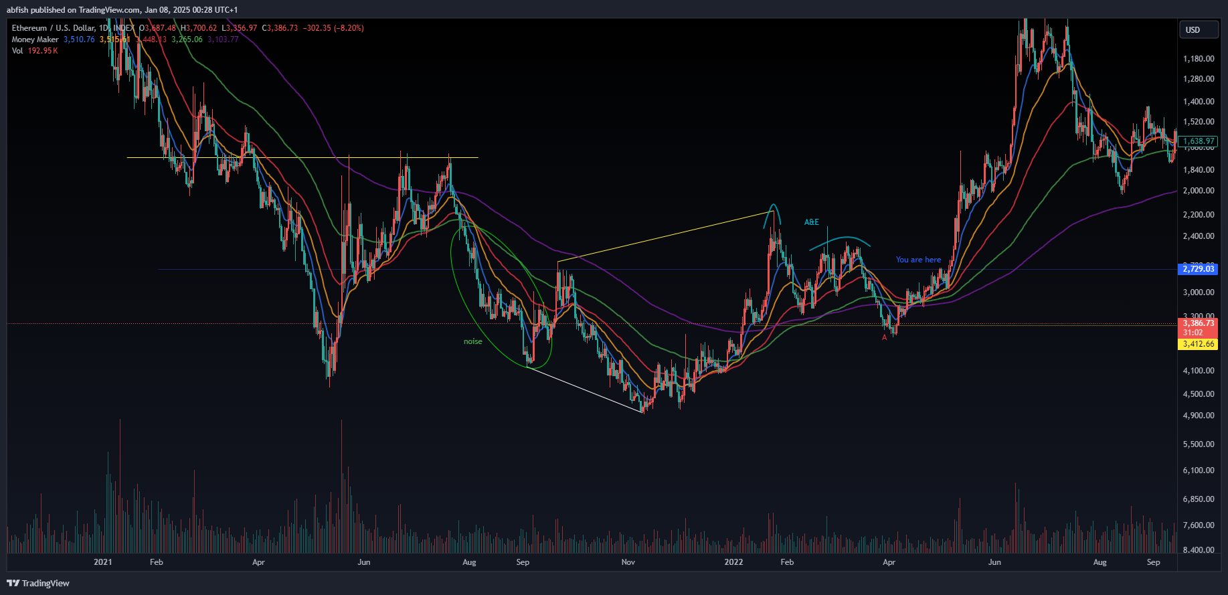Click the 'You are here' annotation
The image size is (1228, 595).
(x=918, y=260)
